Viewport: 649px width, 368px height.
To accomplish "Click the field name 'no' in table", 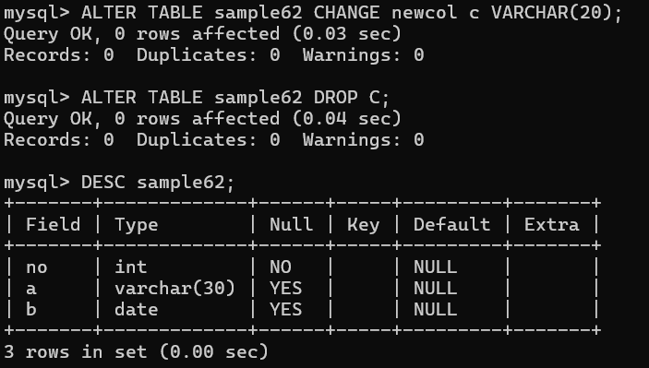I will pos(36,267).
